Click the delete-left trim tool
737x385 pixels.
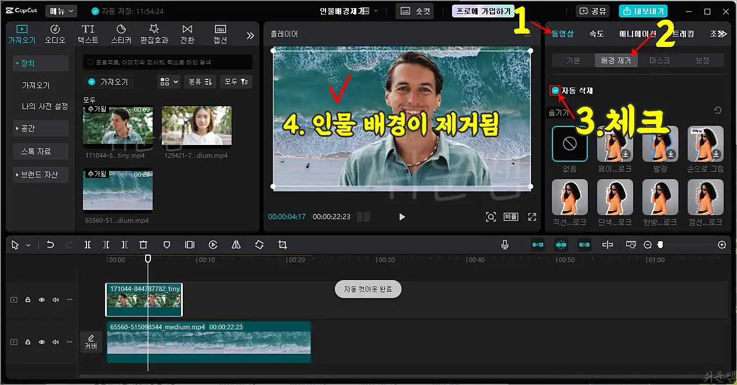(106, 245)
